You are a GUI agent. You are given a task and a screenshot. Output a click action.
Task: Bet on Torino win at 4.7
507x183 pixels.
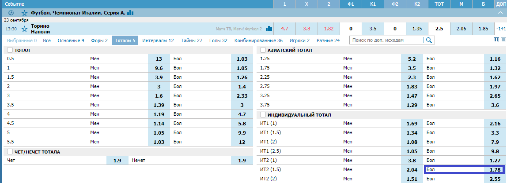coord(284,29)
